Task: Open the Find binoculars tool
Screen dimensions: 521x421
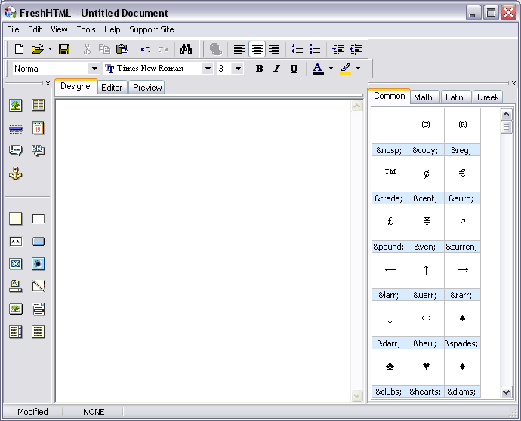Action: point(186,49)
